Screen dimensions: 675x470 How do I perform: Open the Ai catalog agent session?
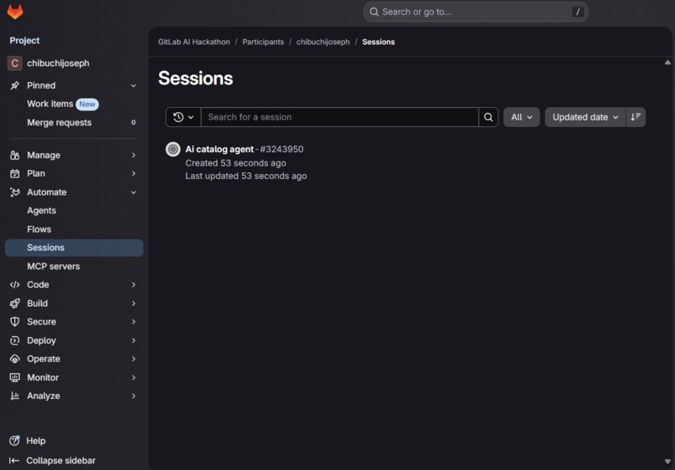(219, 149)
